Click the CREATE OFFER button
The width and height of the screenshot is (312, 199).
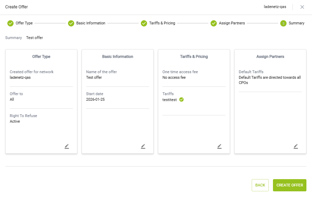(289, 185)
